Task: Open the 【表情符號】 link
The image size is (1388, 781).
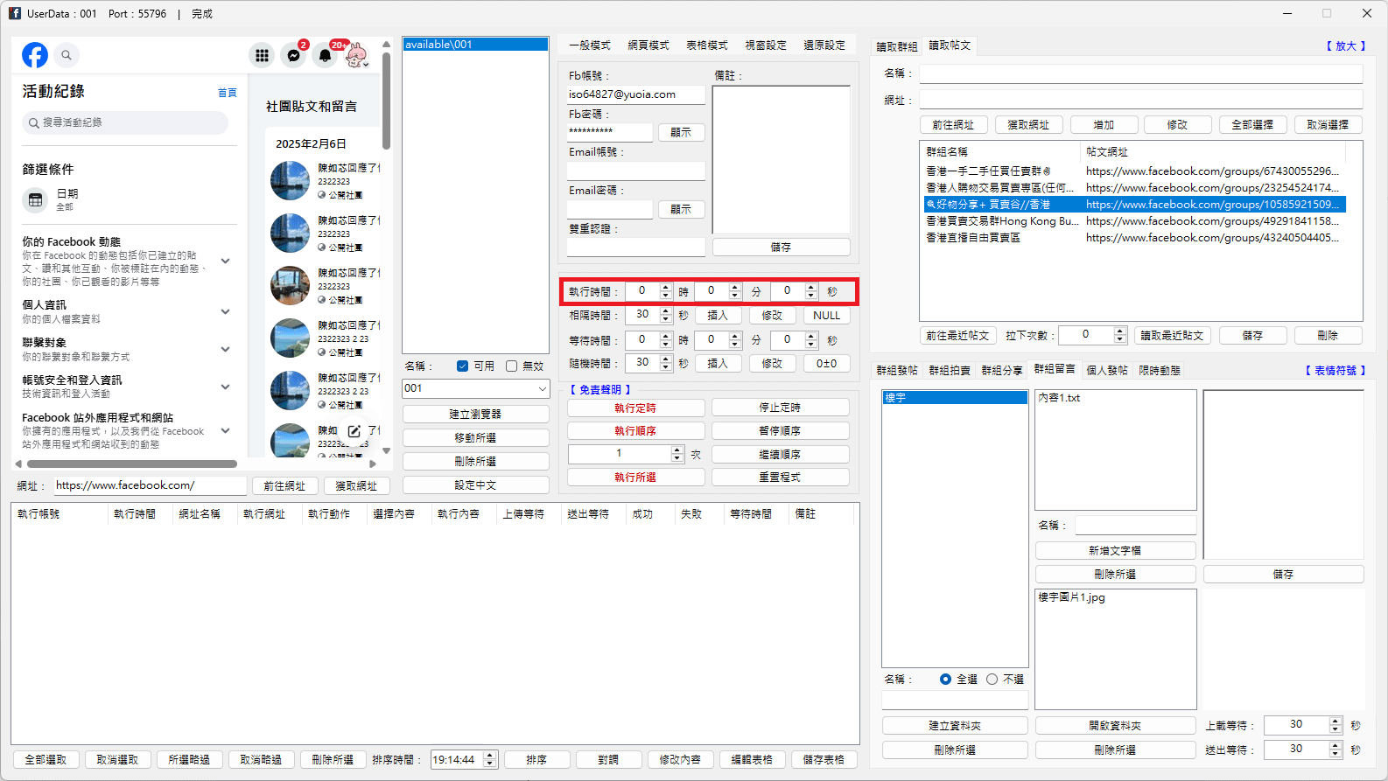Action: 1335,371
